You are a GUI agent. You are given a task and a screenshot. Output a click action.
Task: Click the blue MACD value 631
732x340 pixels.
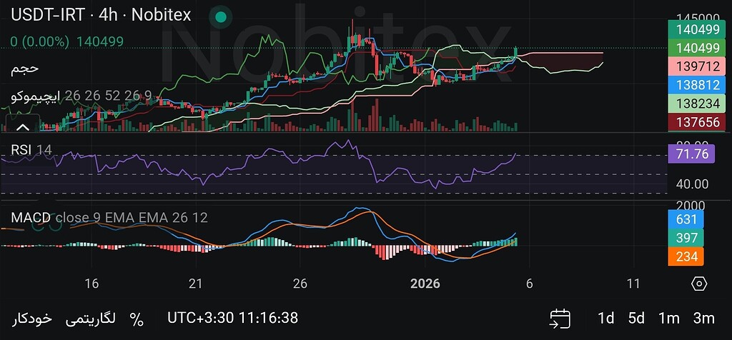tap(686, 219)
